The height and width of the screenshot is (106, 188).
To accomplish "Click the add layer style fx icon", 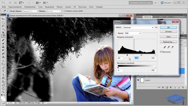I will point(163,88).
